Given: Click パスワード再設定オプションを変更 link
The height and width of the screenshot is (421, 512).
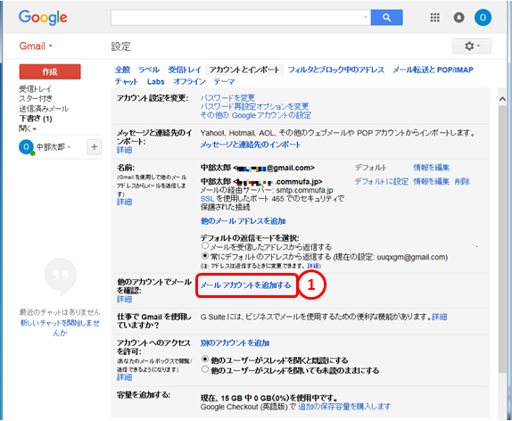Looking at the screenshot, I should pyautogui.click(x=254, y=106).
